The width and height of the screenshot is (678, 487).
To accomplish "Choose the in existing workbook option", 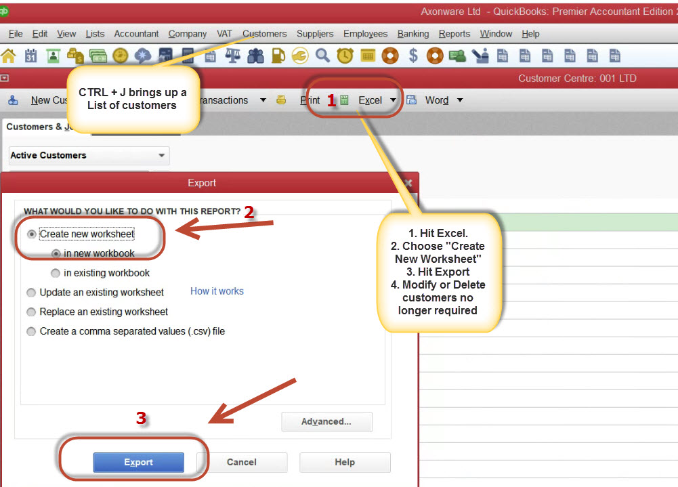I will point(100,273).
